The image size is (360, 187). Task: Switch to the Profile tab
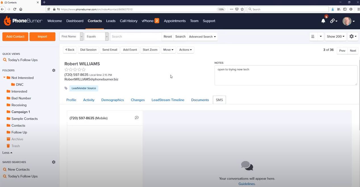point(71,100)
